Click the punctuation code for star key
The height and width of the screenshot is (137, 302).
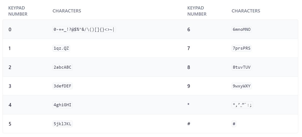[x=242, y=105]
